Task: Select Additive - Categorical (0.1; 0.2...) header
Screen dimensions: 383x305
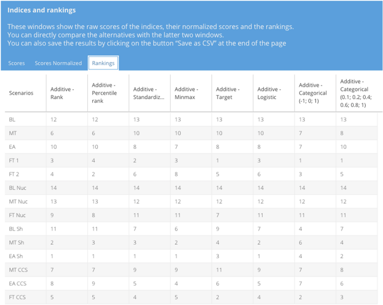Action: [354, 93]
